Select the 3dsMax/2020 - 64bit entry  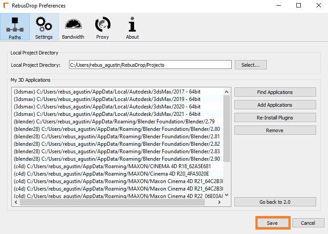coord(117,107)
